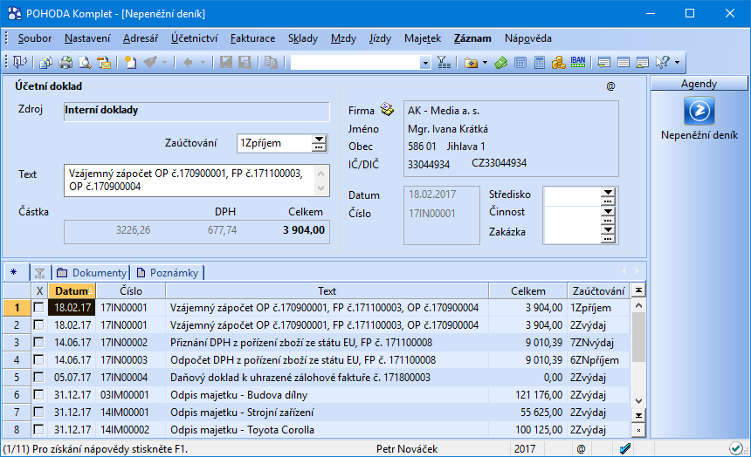
Task: Click the Agendy panel header
Action: click(699, 84)
